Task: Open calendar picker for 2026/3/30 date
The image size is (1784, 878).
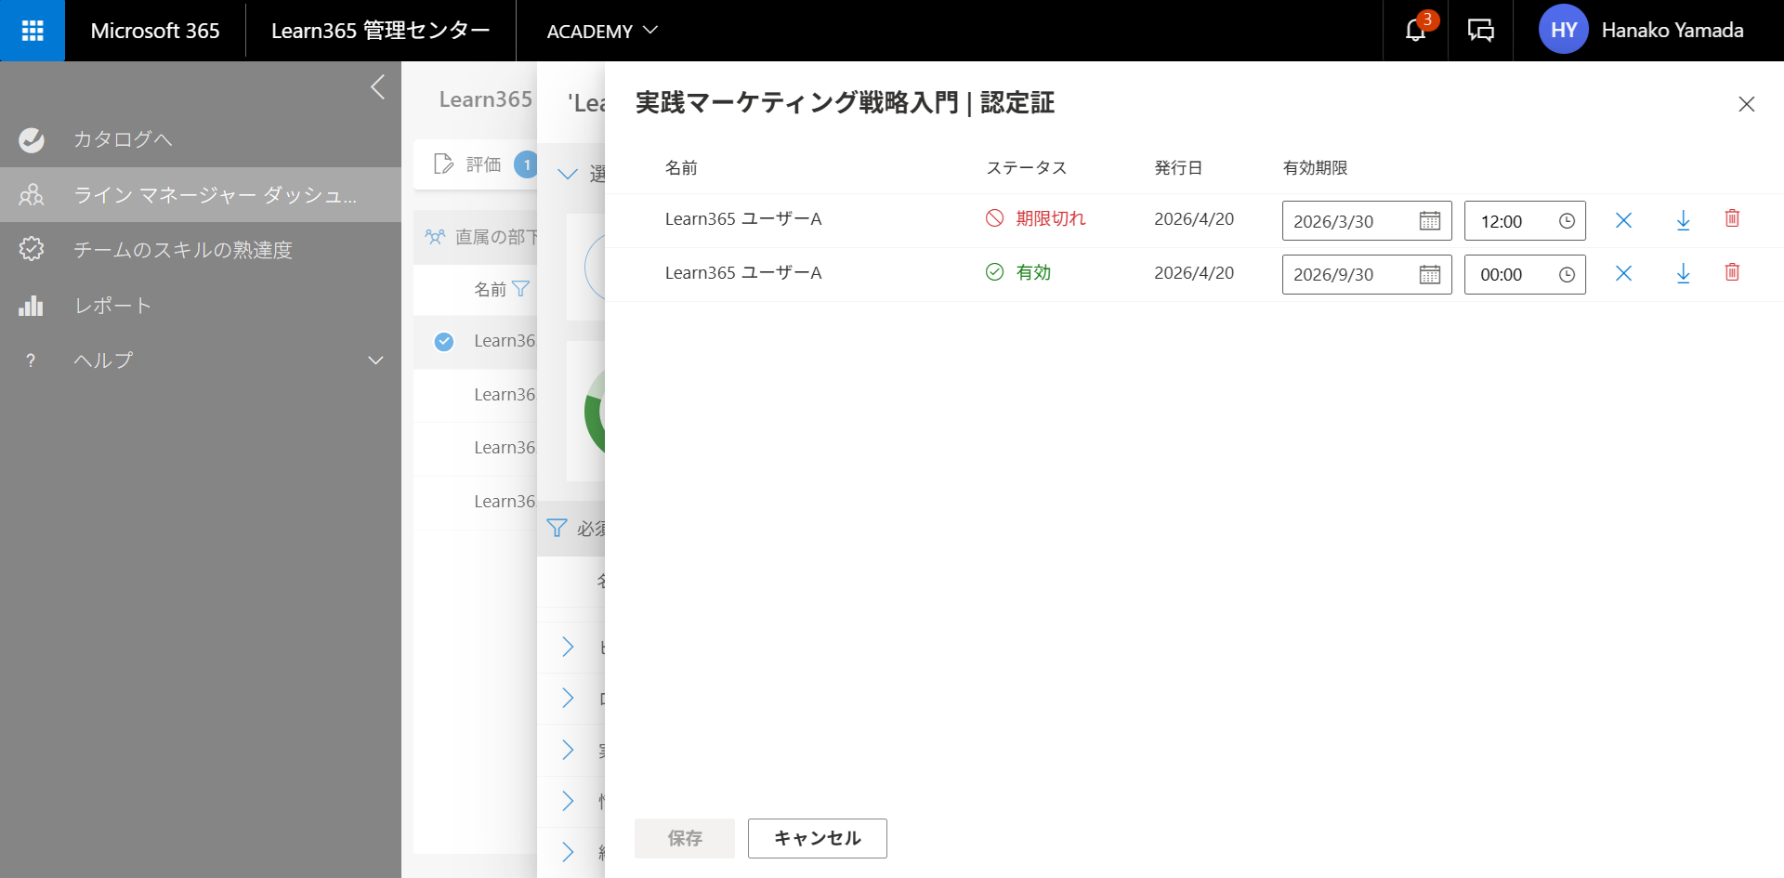Action: (1430, 221)
